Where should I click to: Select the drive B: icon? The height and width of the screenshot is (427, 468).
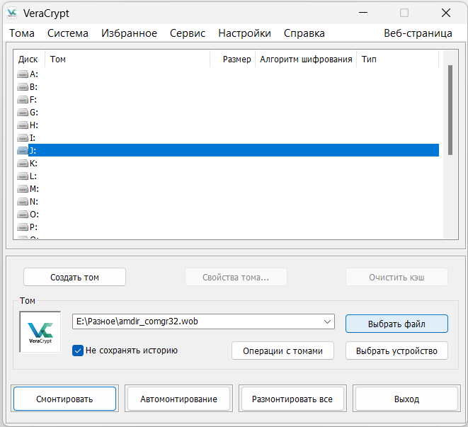(x=23, y=87)
